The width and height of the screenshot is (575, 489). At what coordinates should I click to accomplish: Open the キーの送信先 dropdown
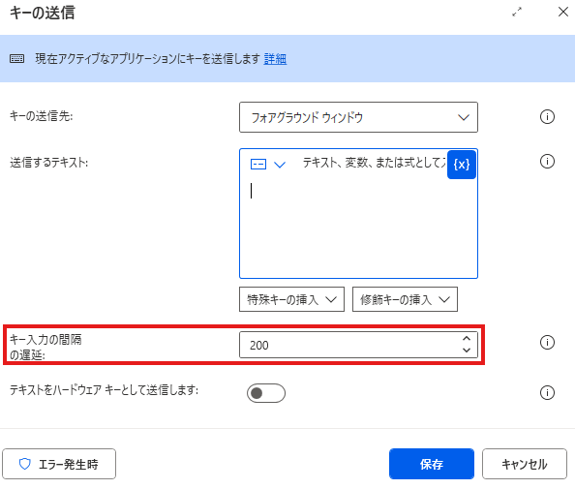pos(358,117)
